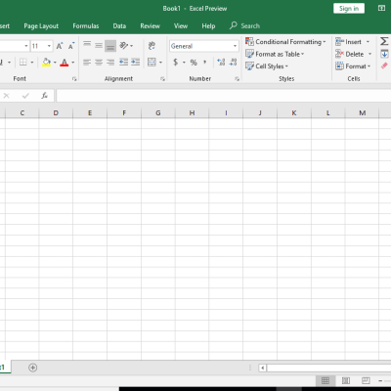Toggle Bottom Align vertical alignment
The width and height of the screenshot is (391, 391).
click(x=110, y=46)
